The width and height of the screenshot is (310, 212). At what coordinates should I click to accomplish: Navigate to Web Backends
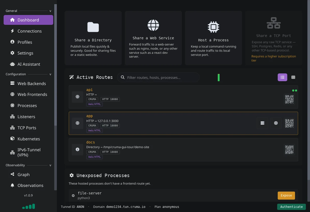coord(28,84)
